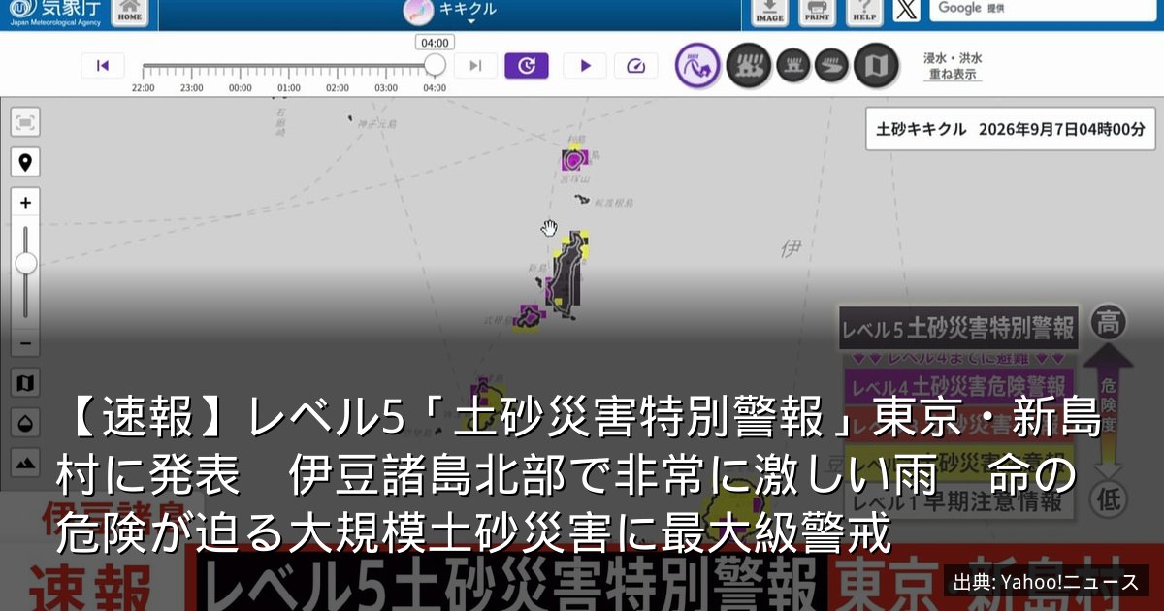Print the map with PRINT button

point(817,12)
